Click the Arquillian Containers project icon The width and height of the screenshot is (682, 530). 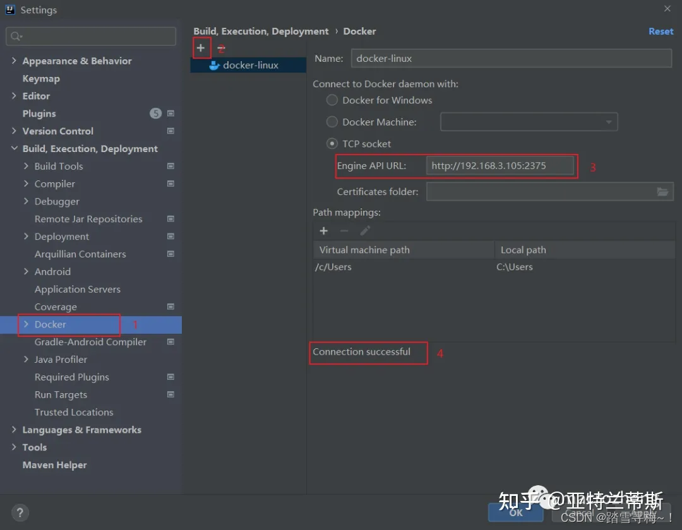(x=170, y=254)
